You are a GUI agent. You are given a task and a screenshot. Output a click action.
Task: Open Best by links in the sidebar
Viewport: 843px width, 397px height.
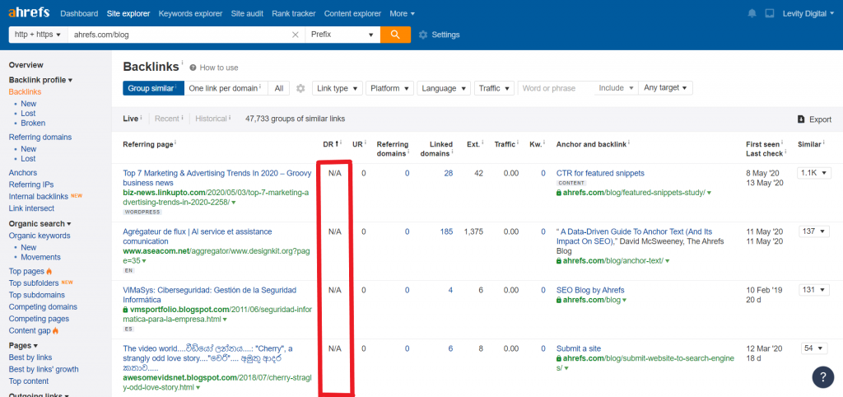click(x=30, y=357)
